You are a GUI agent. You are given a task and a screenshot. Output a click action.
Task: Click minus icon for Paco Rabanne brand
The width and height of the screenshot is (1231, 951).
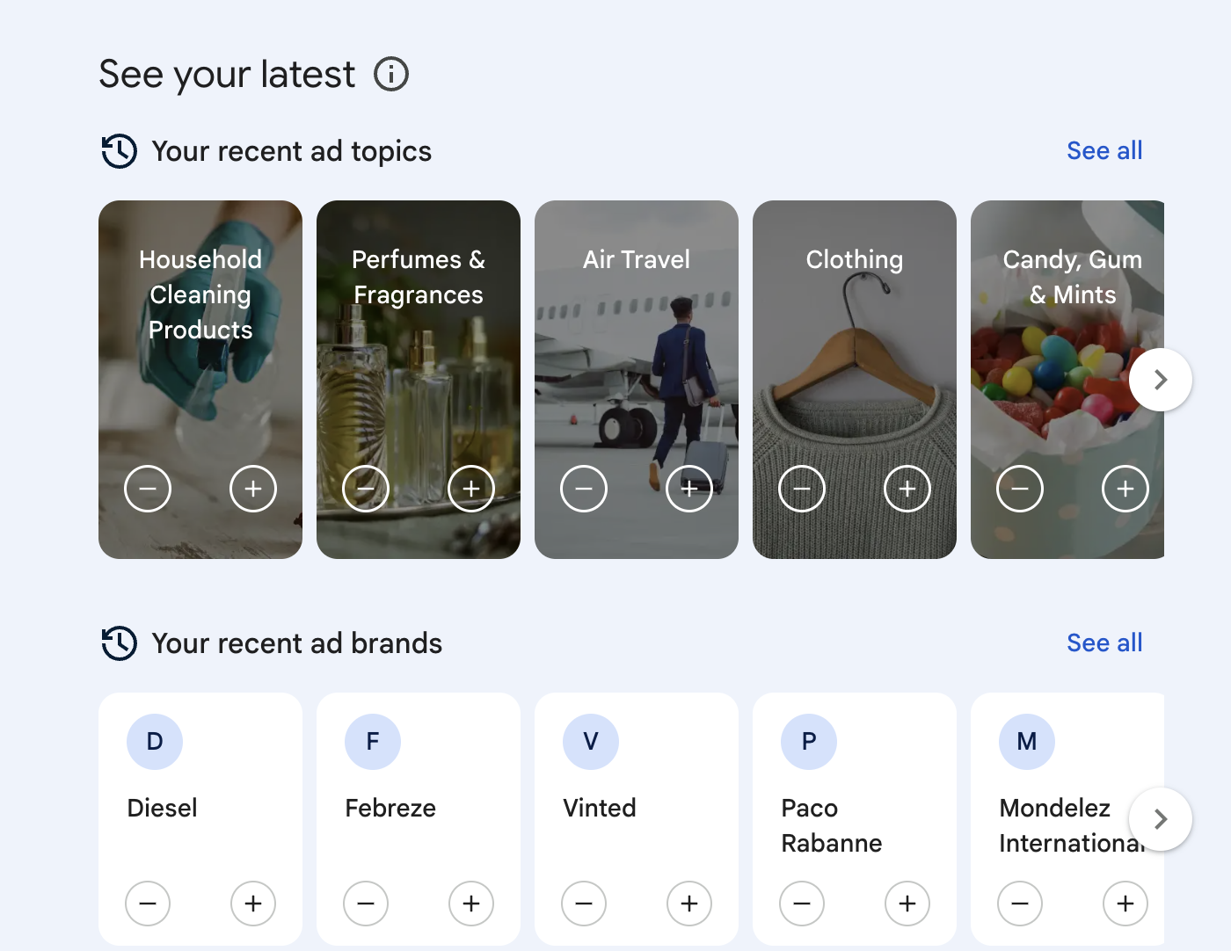[x=802, y=904]
